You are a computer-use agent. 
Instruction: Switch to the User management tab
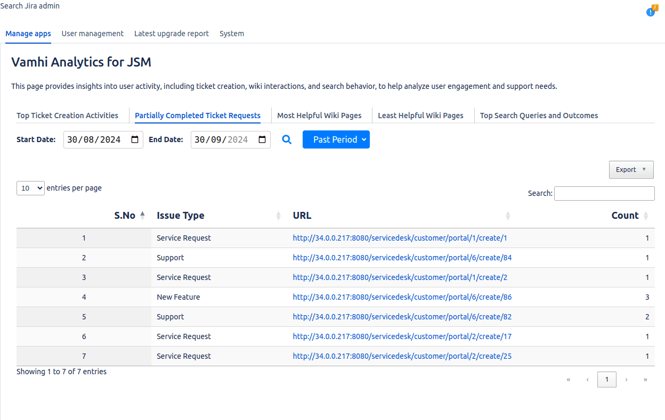pos(93,34)
